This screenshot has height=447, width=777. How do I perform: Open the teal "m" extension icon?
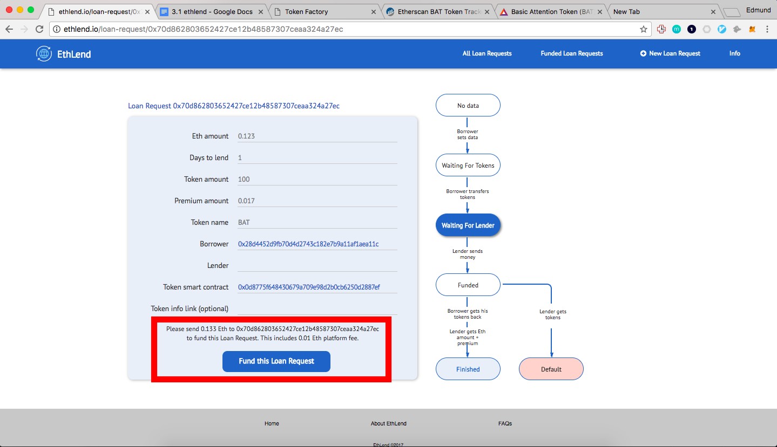click(x=677, y=29)
